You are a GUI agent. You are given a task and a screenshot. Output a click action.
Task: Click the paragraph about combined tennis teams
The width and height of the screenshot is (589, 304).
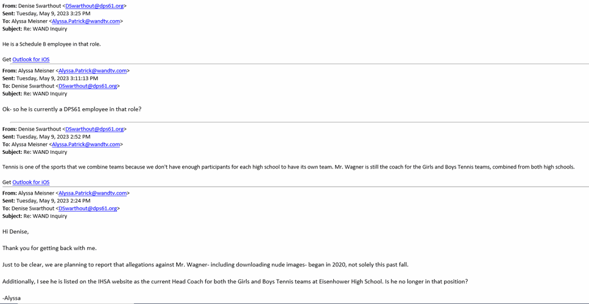click(x=288, y=167)
